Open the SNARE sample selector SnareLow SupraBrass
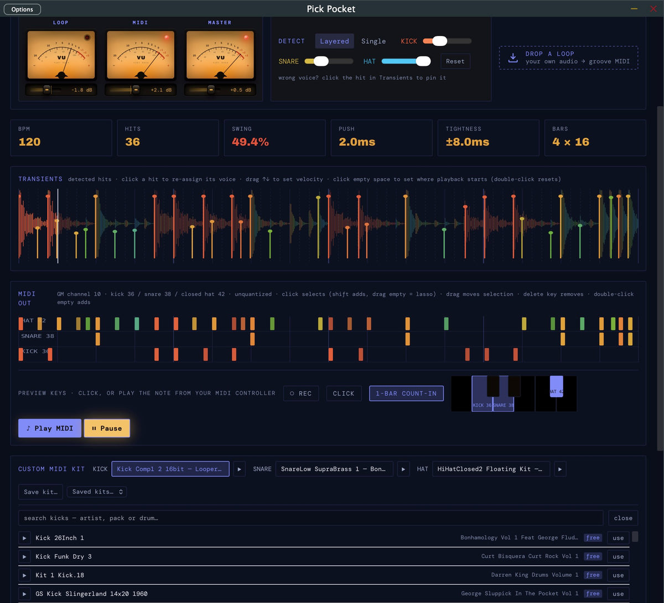Screen dimensions: 664x603 tap(334, 469)
